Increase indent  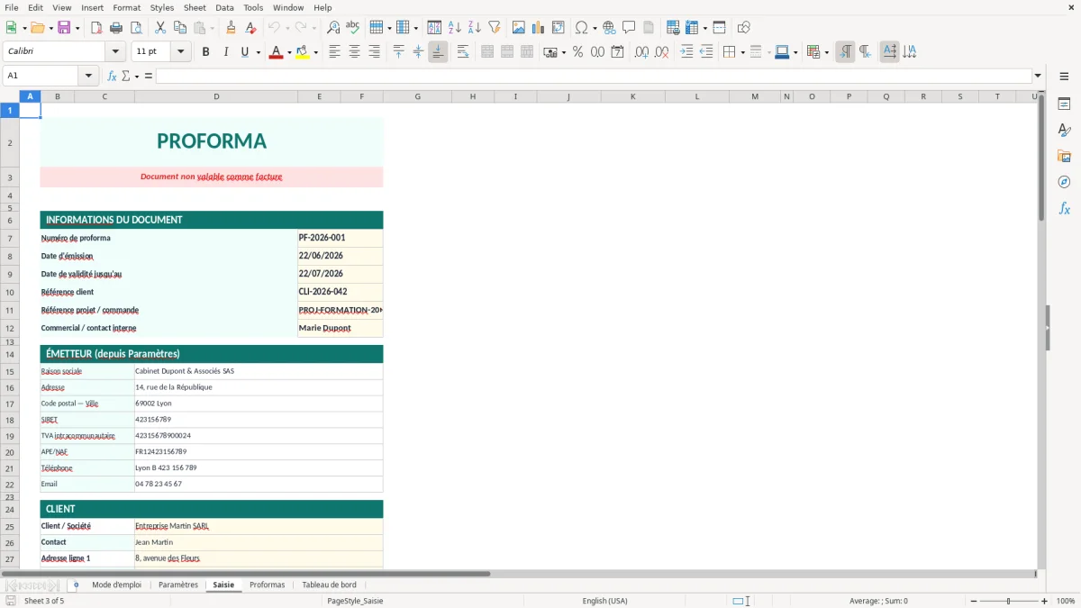(686, 52)
